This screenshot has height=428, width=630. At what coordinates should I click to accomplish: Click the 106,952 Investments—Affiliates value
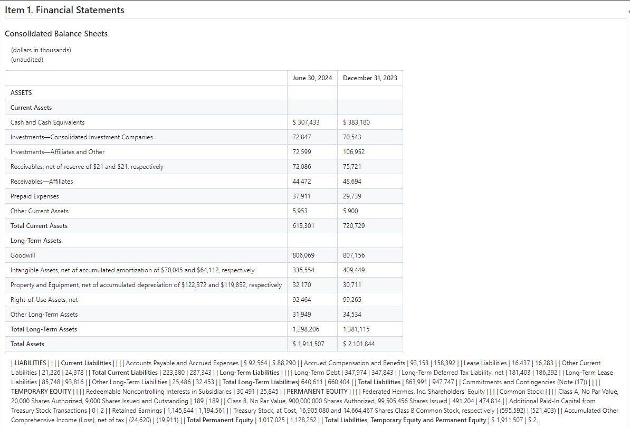(354, 152)
